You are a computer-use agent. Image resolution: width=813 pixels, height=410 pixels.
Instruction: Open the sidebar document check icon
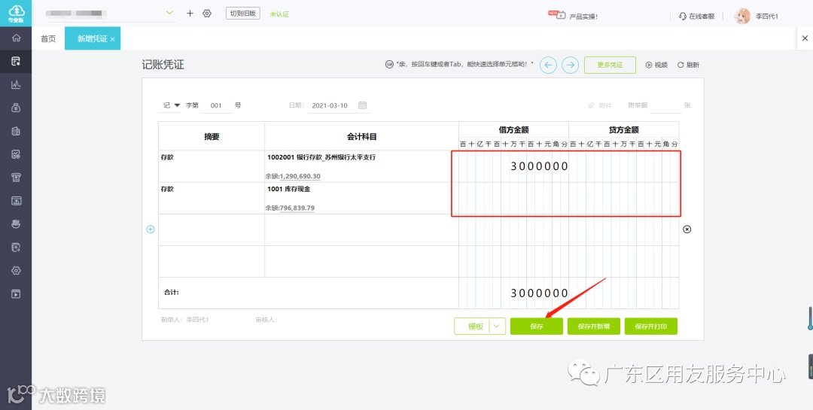pos(16,248)
